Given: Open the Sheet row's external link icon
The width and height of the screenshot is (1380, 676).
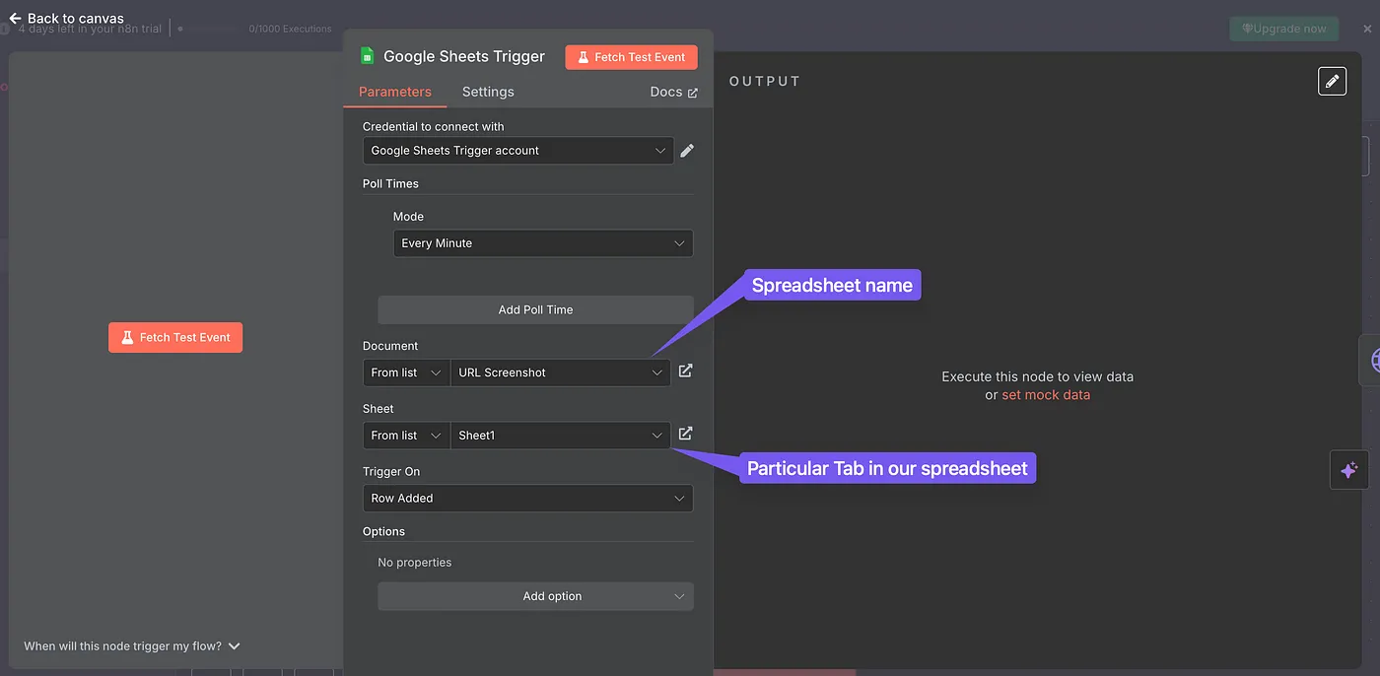Looking at the screenshot, I should 686,434.
